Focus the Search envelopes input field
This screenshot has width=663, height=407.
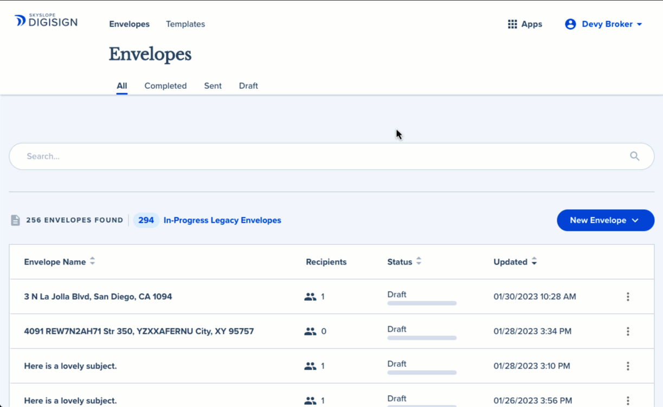(x=332, y=156)
